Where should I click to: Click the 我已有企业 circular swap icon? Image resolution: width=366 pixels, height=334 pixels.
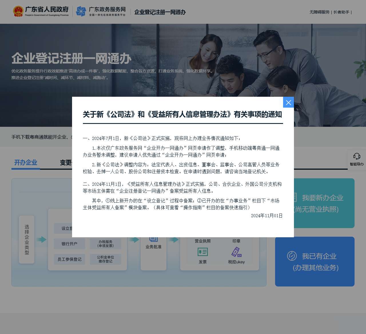pyautogui.click(x=292, y=256)
